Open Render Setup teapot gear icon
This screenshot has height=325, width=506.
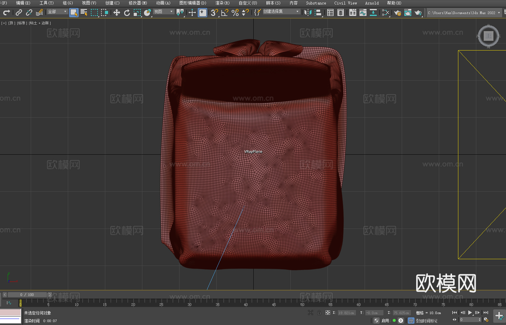click(x=398, y=12)
